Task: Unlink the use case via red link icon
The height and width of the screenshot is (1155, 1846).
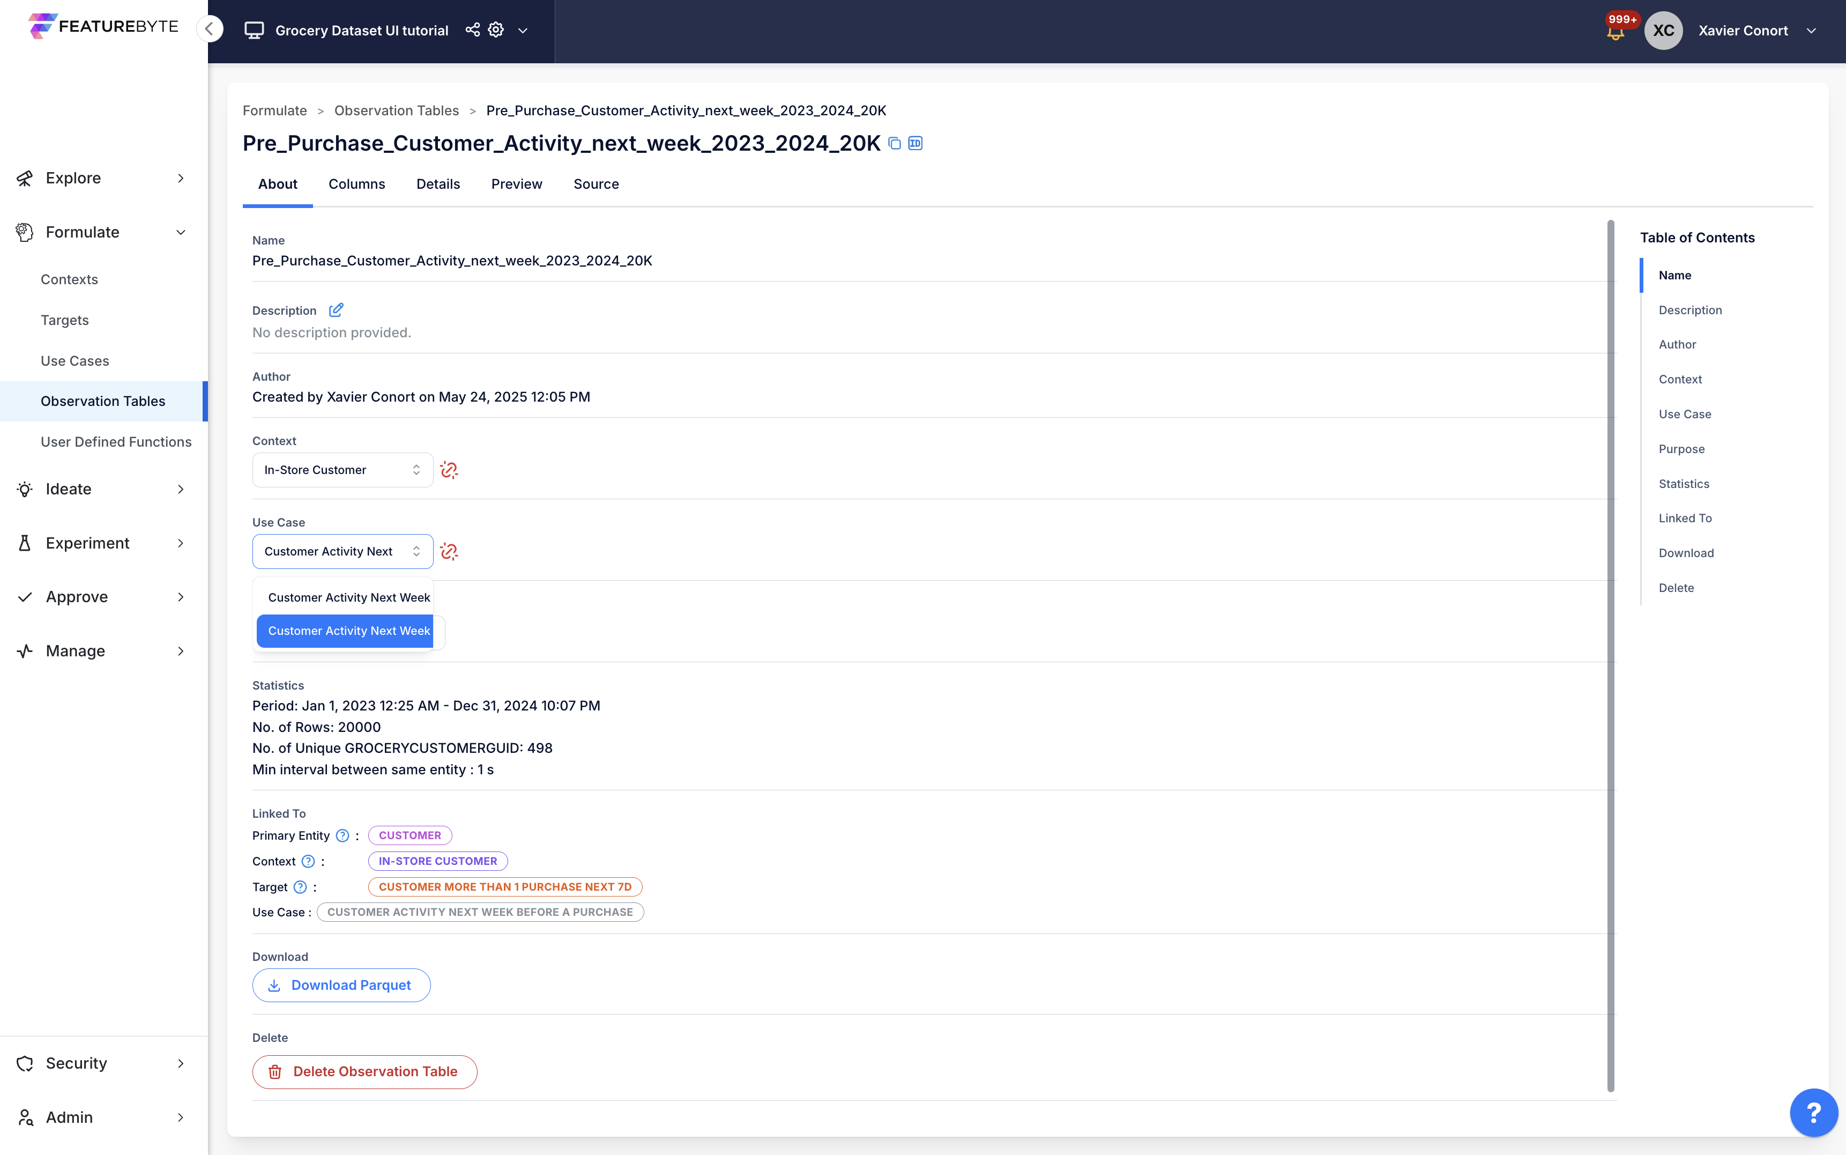Action: [449, 552]
